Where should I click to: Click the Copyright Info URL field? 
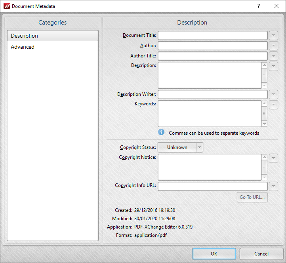(213, 186)
